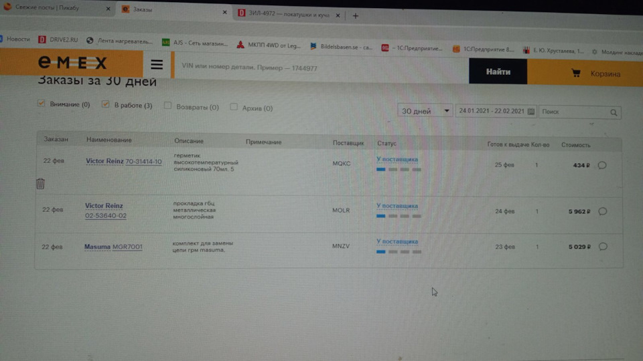Open the МКПП 4WD bookmark
This screenshot has width=643, height=361.
269,45
